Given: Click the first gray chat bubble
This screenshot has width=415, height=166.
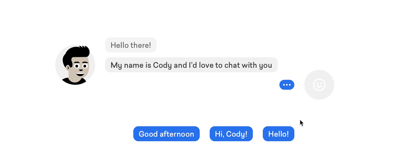Looking at the screenshot, I should [x=131, y=45].
